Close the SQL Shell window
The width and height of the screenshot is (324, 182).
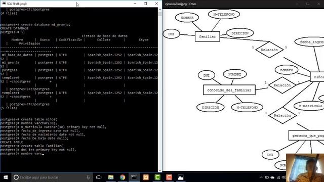coord(156,4)
